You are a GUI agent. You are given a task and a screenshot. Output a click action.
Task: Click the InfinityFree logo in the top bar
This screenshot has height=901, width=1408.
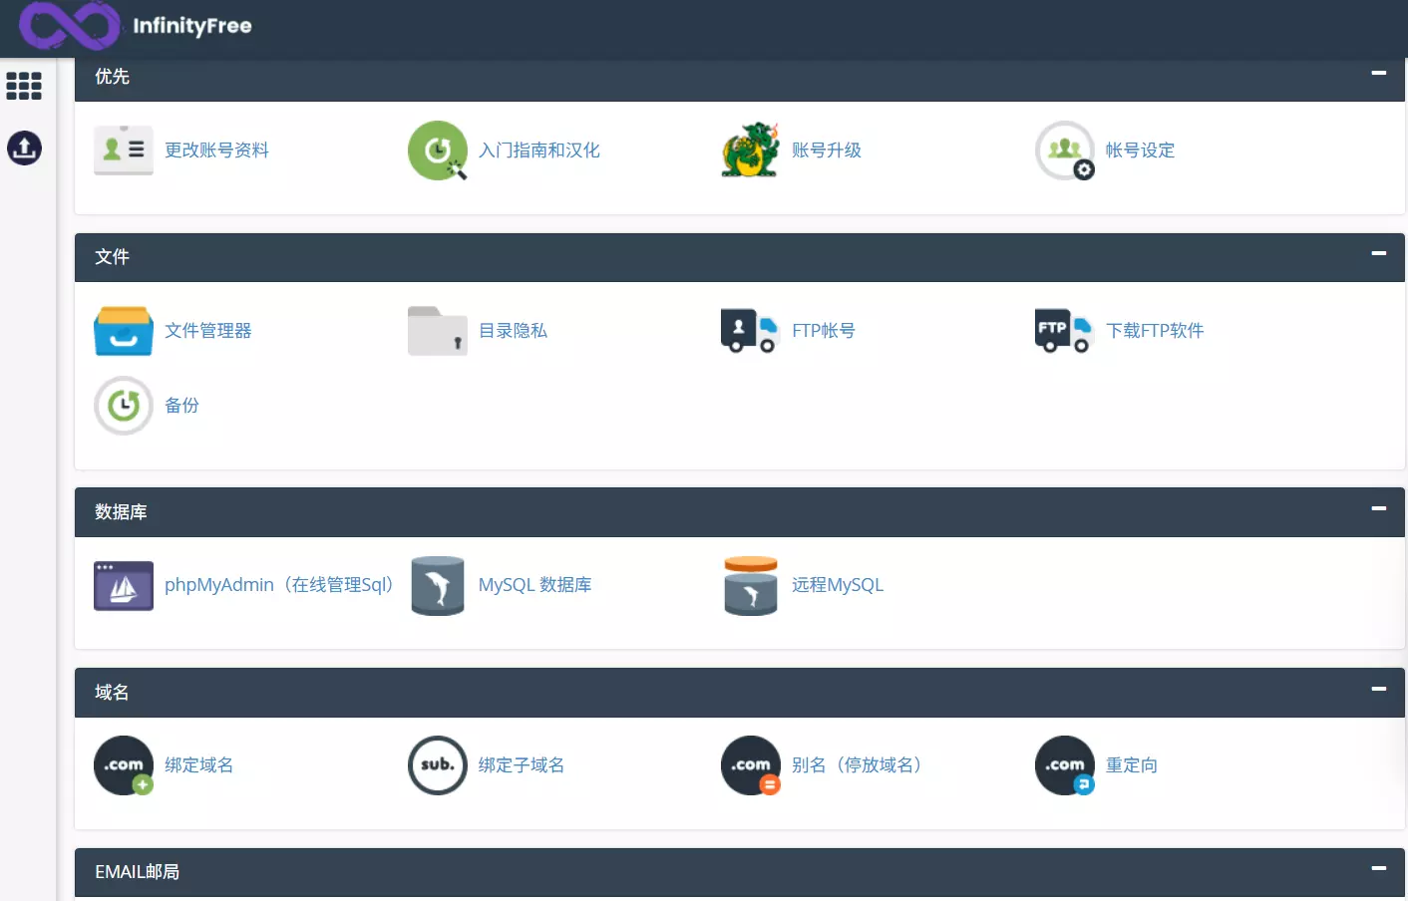click(135, 27)
